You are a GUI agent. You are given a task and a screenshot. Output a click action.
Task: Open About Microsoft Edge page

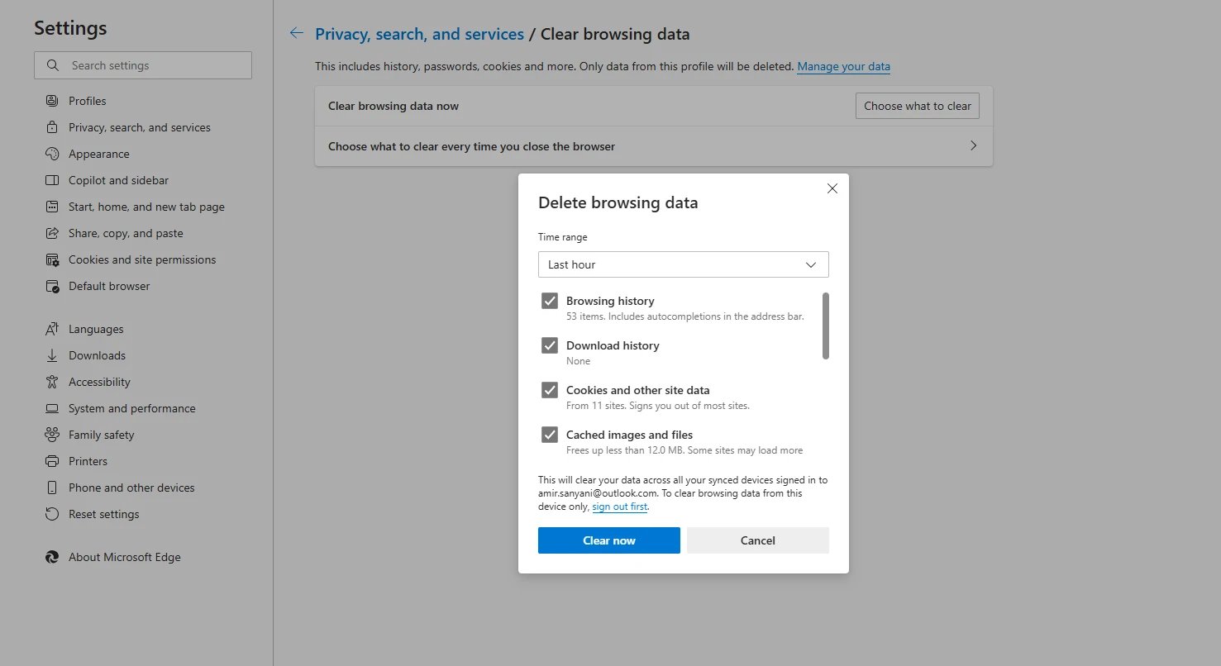pos(125,557)
